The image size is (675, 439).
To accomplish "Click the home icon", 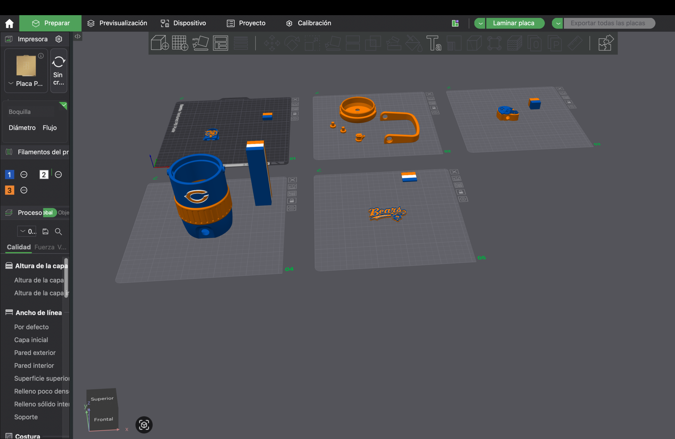I will click(x=9, y=23).
